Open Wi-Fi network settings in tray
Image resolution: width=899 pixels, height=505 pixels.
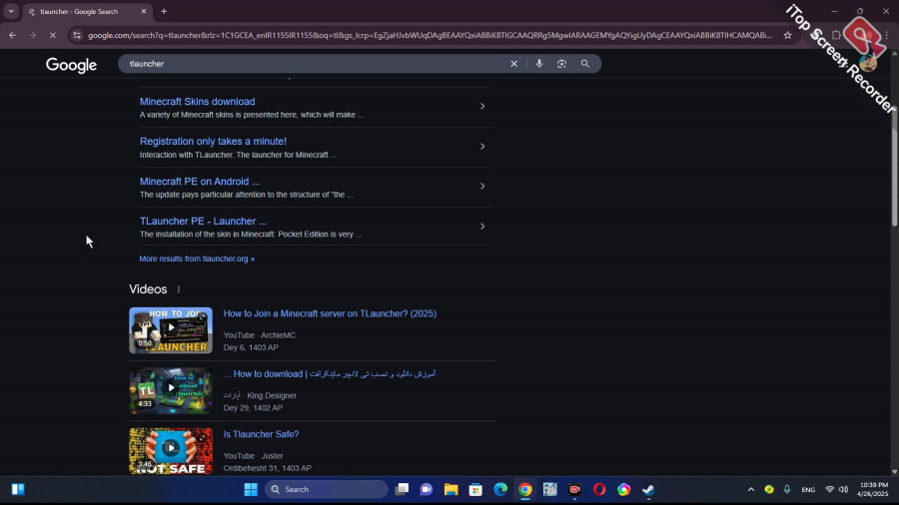click(x=829, y=490)
